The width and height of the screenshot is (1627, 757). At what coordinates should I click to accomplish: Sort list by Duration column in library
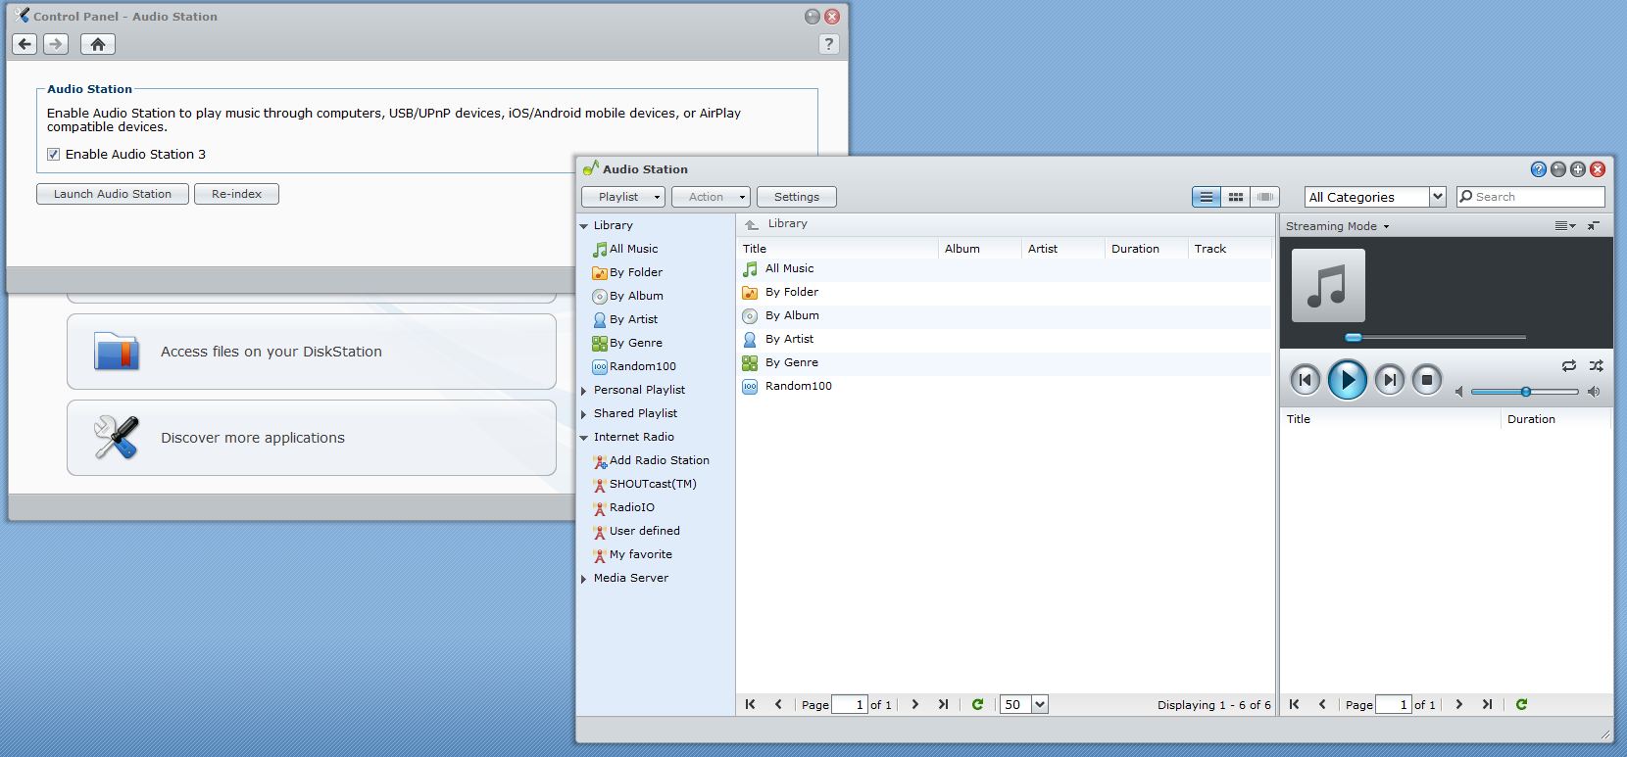pyautogui.click(x=1146, y=249)
